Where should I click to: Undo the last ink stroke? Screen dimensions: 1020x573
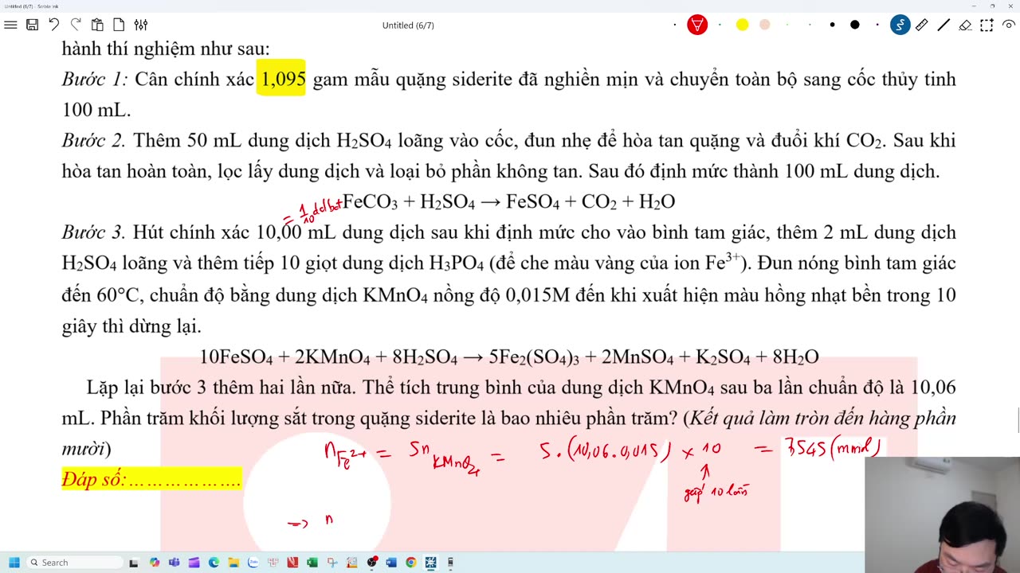(x=54, y=25)
